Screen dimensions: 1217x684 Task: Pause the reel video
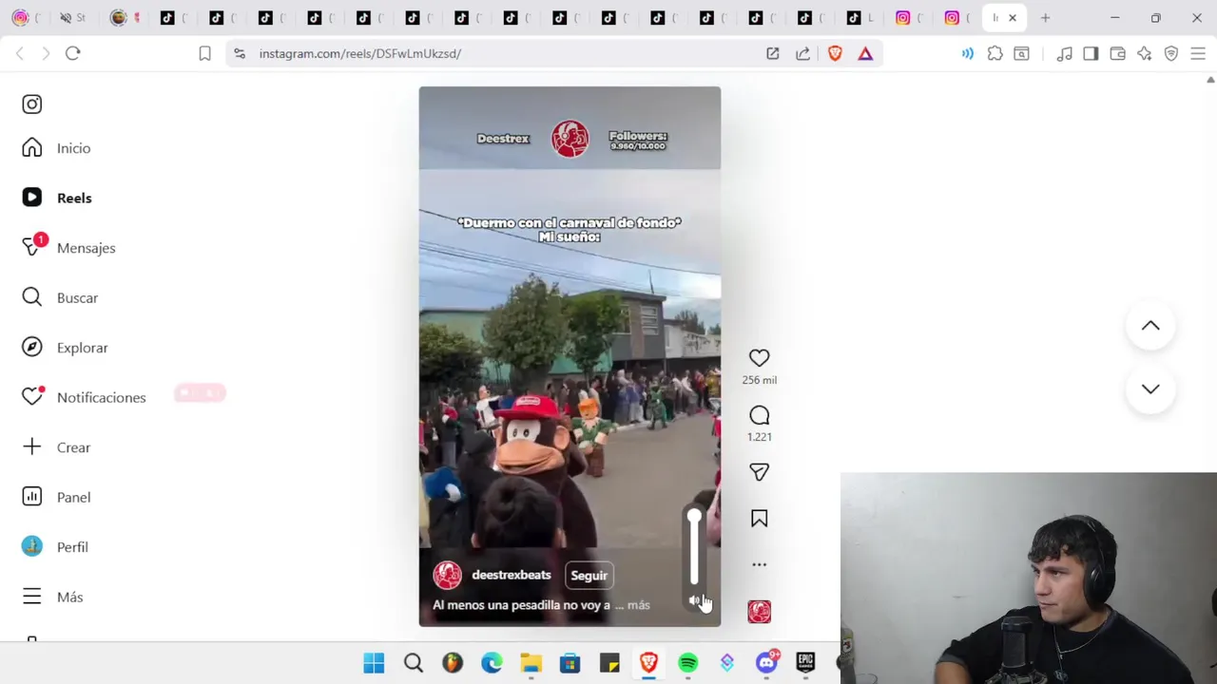[570, 356]
